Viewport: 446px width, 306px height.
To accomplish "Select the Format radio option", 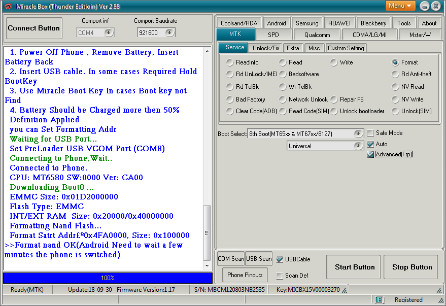I will [395, 62].
